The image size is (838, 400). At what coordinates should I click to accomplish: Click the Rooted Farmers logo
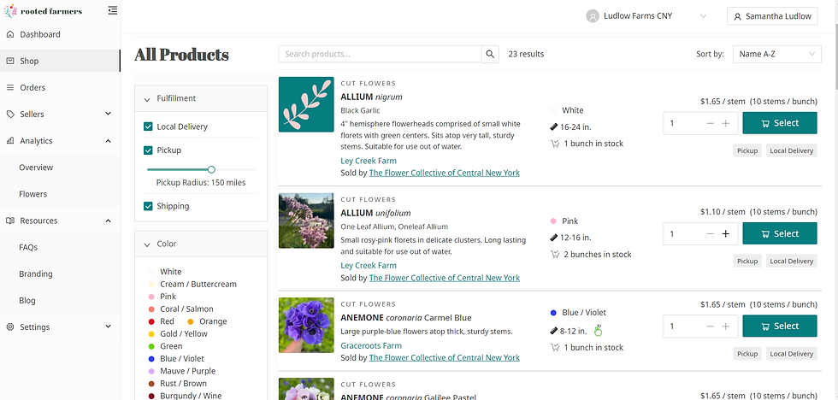pos(44,10)
